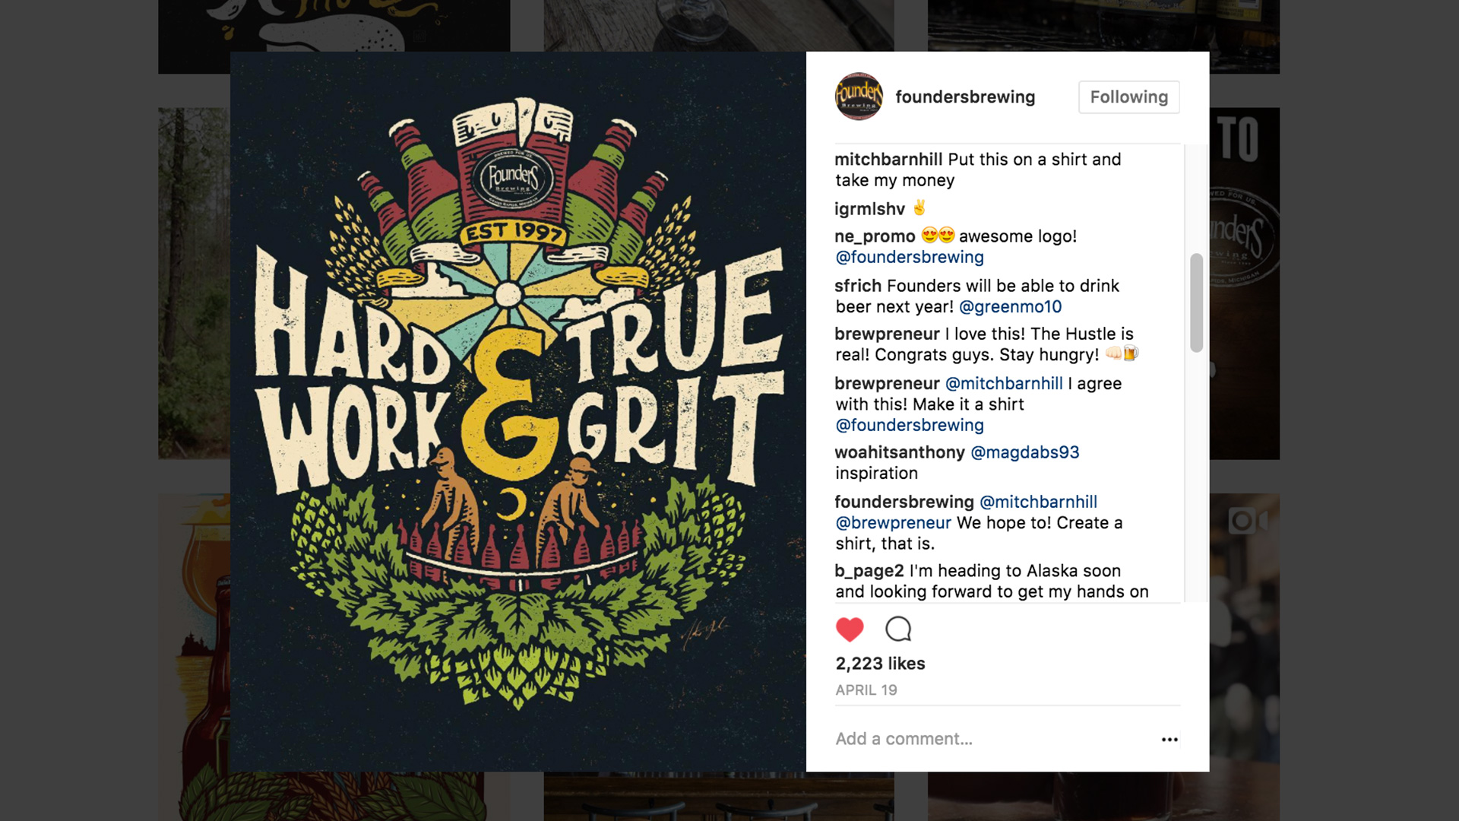Click the video camera icon on right thumbnail

[1247, 521]
